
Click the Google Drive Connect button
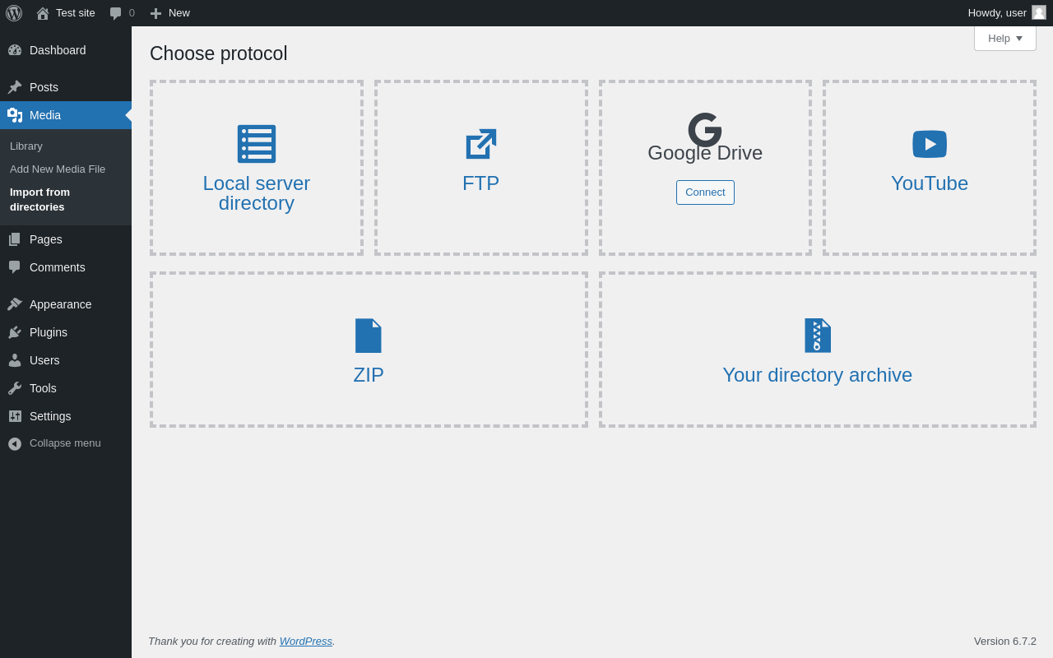(705, 192)
